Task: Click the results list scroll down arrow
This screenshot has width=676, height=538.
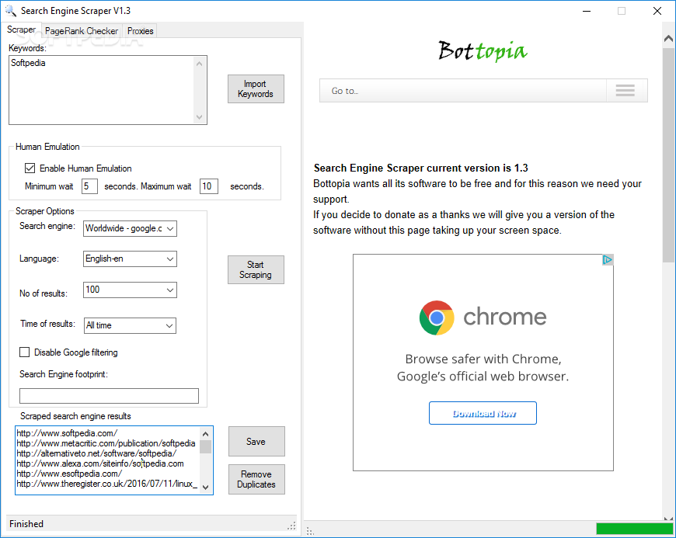Action: [206, 488]
